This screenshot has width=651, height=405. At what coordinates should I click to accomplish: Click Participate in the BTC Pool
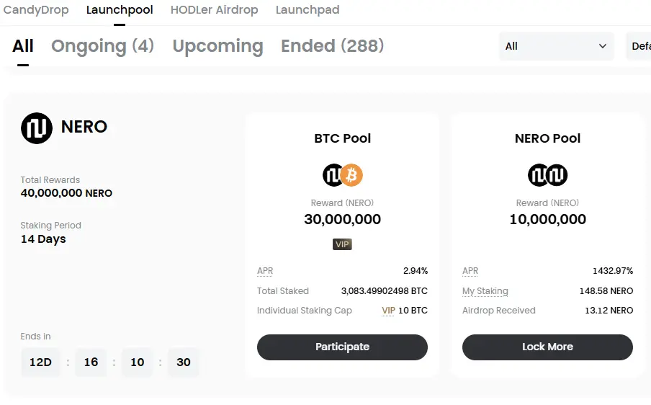[342, 347]
